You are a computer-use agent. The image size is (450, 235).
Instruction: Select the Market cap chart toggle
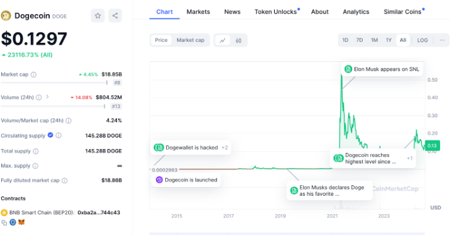191,40
